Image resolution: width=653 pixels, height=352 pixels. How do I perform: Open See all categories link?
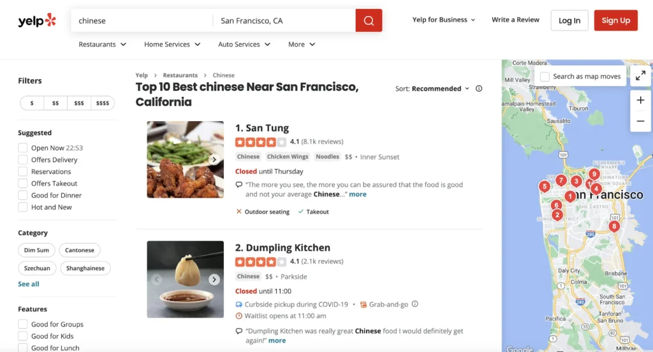tap(29, 284)
